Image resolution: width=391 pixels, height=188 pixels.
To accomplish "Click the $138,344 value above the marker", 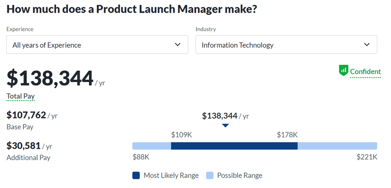I will click(219, 116).
